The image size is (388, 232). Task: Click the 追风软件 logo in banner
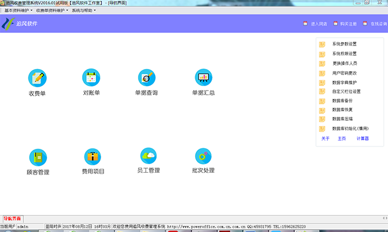click(x=8, y=24)
